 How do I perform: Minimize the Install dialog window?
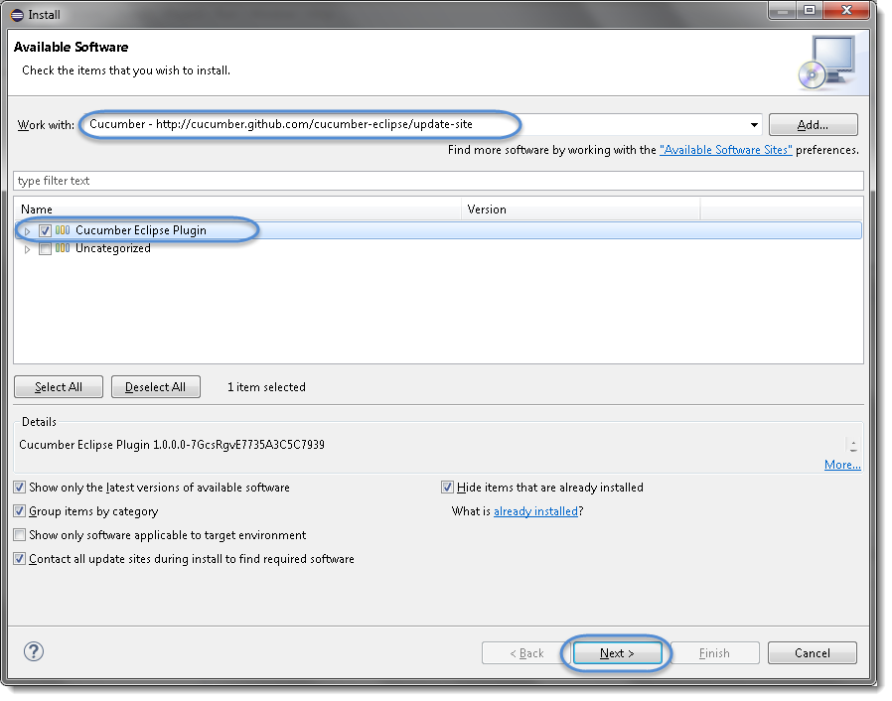783,10
